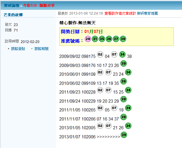Click 跟蹤發貼 to follow posts
The image size is (182, 148).
click(x=18, y=49)
